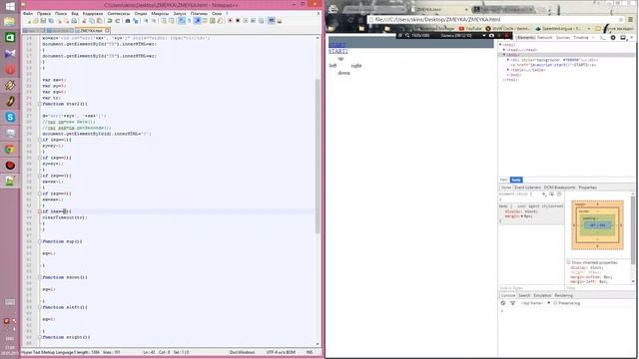Expand the table node in Elements tree

tap(508, 70)
